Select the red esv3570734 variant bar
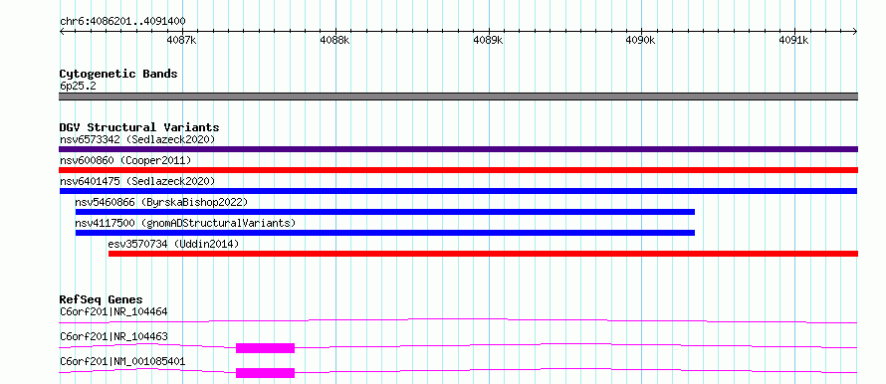This screenshot has height=384, width=886. click(483, 254)
